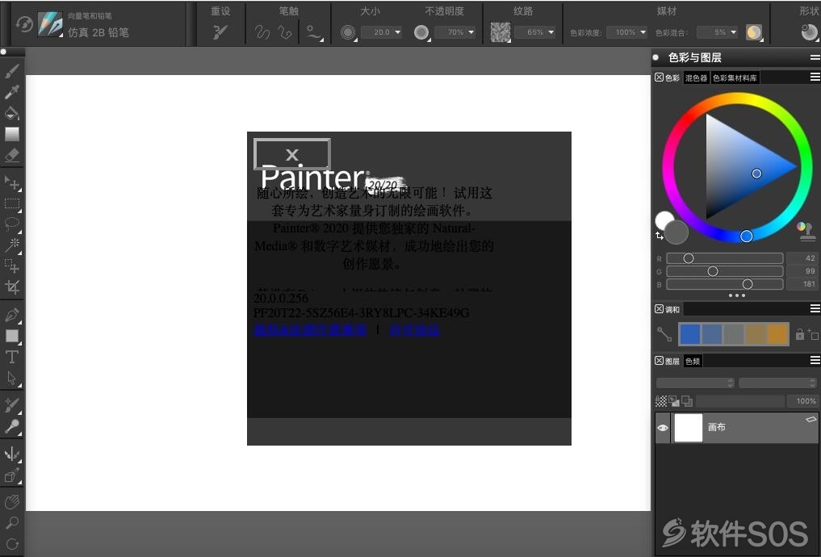Screen dimensions: 821x557
Task: Select the Mirror Painting tool
Action: [x=11, y=454]
